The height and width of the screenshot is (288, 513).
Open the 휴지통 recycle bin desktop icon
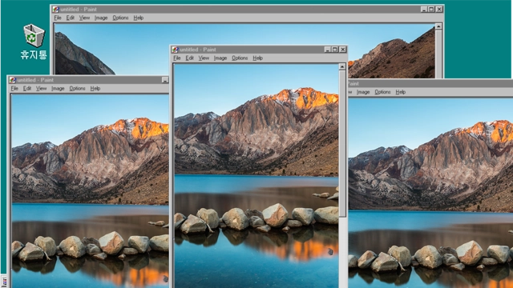tap(34, 42)
